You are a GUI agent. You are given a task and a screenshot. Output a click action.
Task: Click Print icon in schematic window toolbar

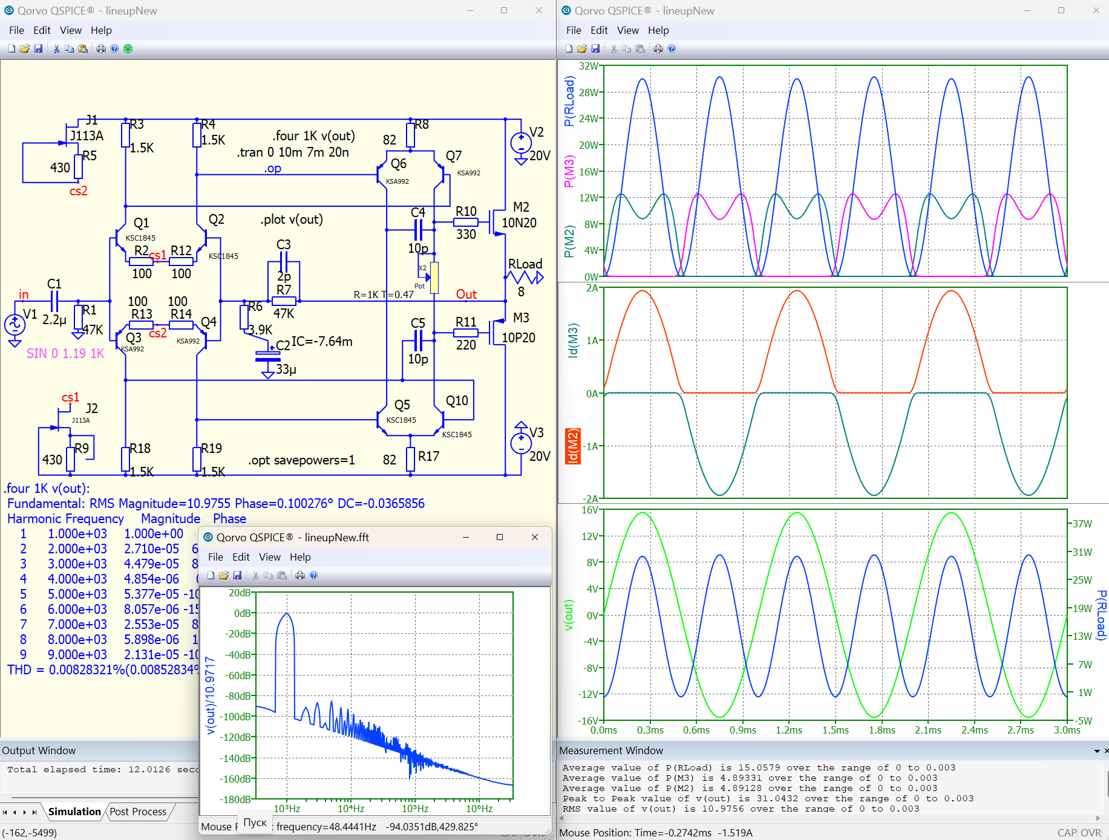(101, 49)
